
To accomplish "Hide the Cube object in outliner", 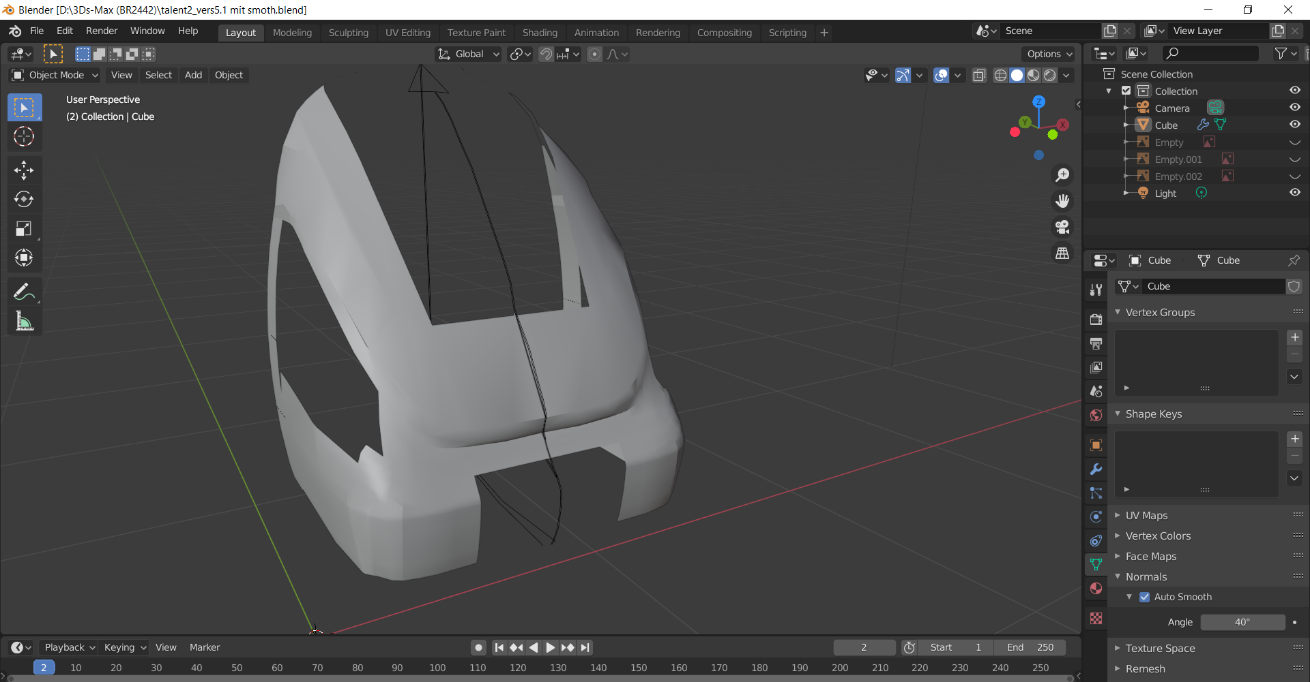I will click(1294, 125).
